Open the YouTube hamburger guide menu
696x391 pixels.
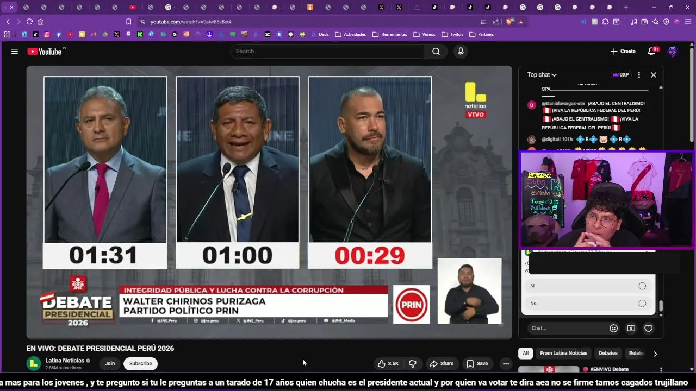pyautogui.click(x=15, y=52)
